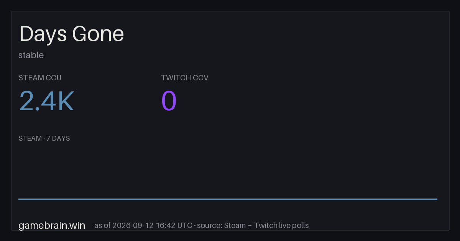Select the UTC timezone text
460x241 pixels.
point(185,225)
